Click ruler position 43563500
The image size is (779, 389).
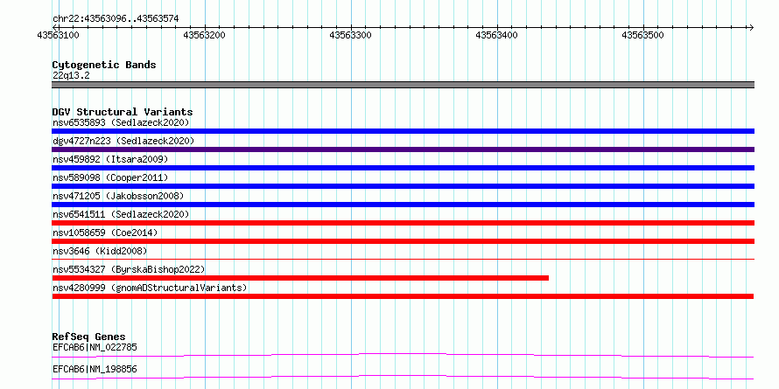tap(642, 35)
